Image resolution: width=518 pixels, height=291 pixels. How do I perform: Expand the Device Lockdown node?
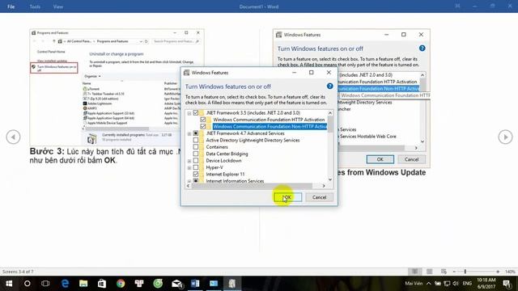(x=189, y=161)
